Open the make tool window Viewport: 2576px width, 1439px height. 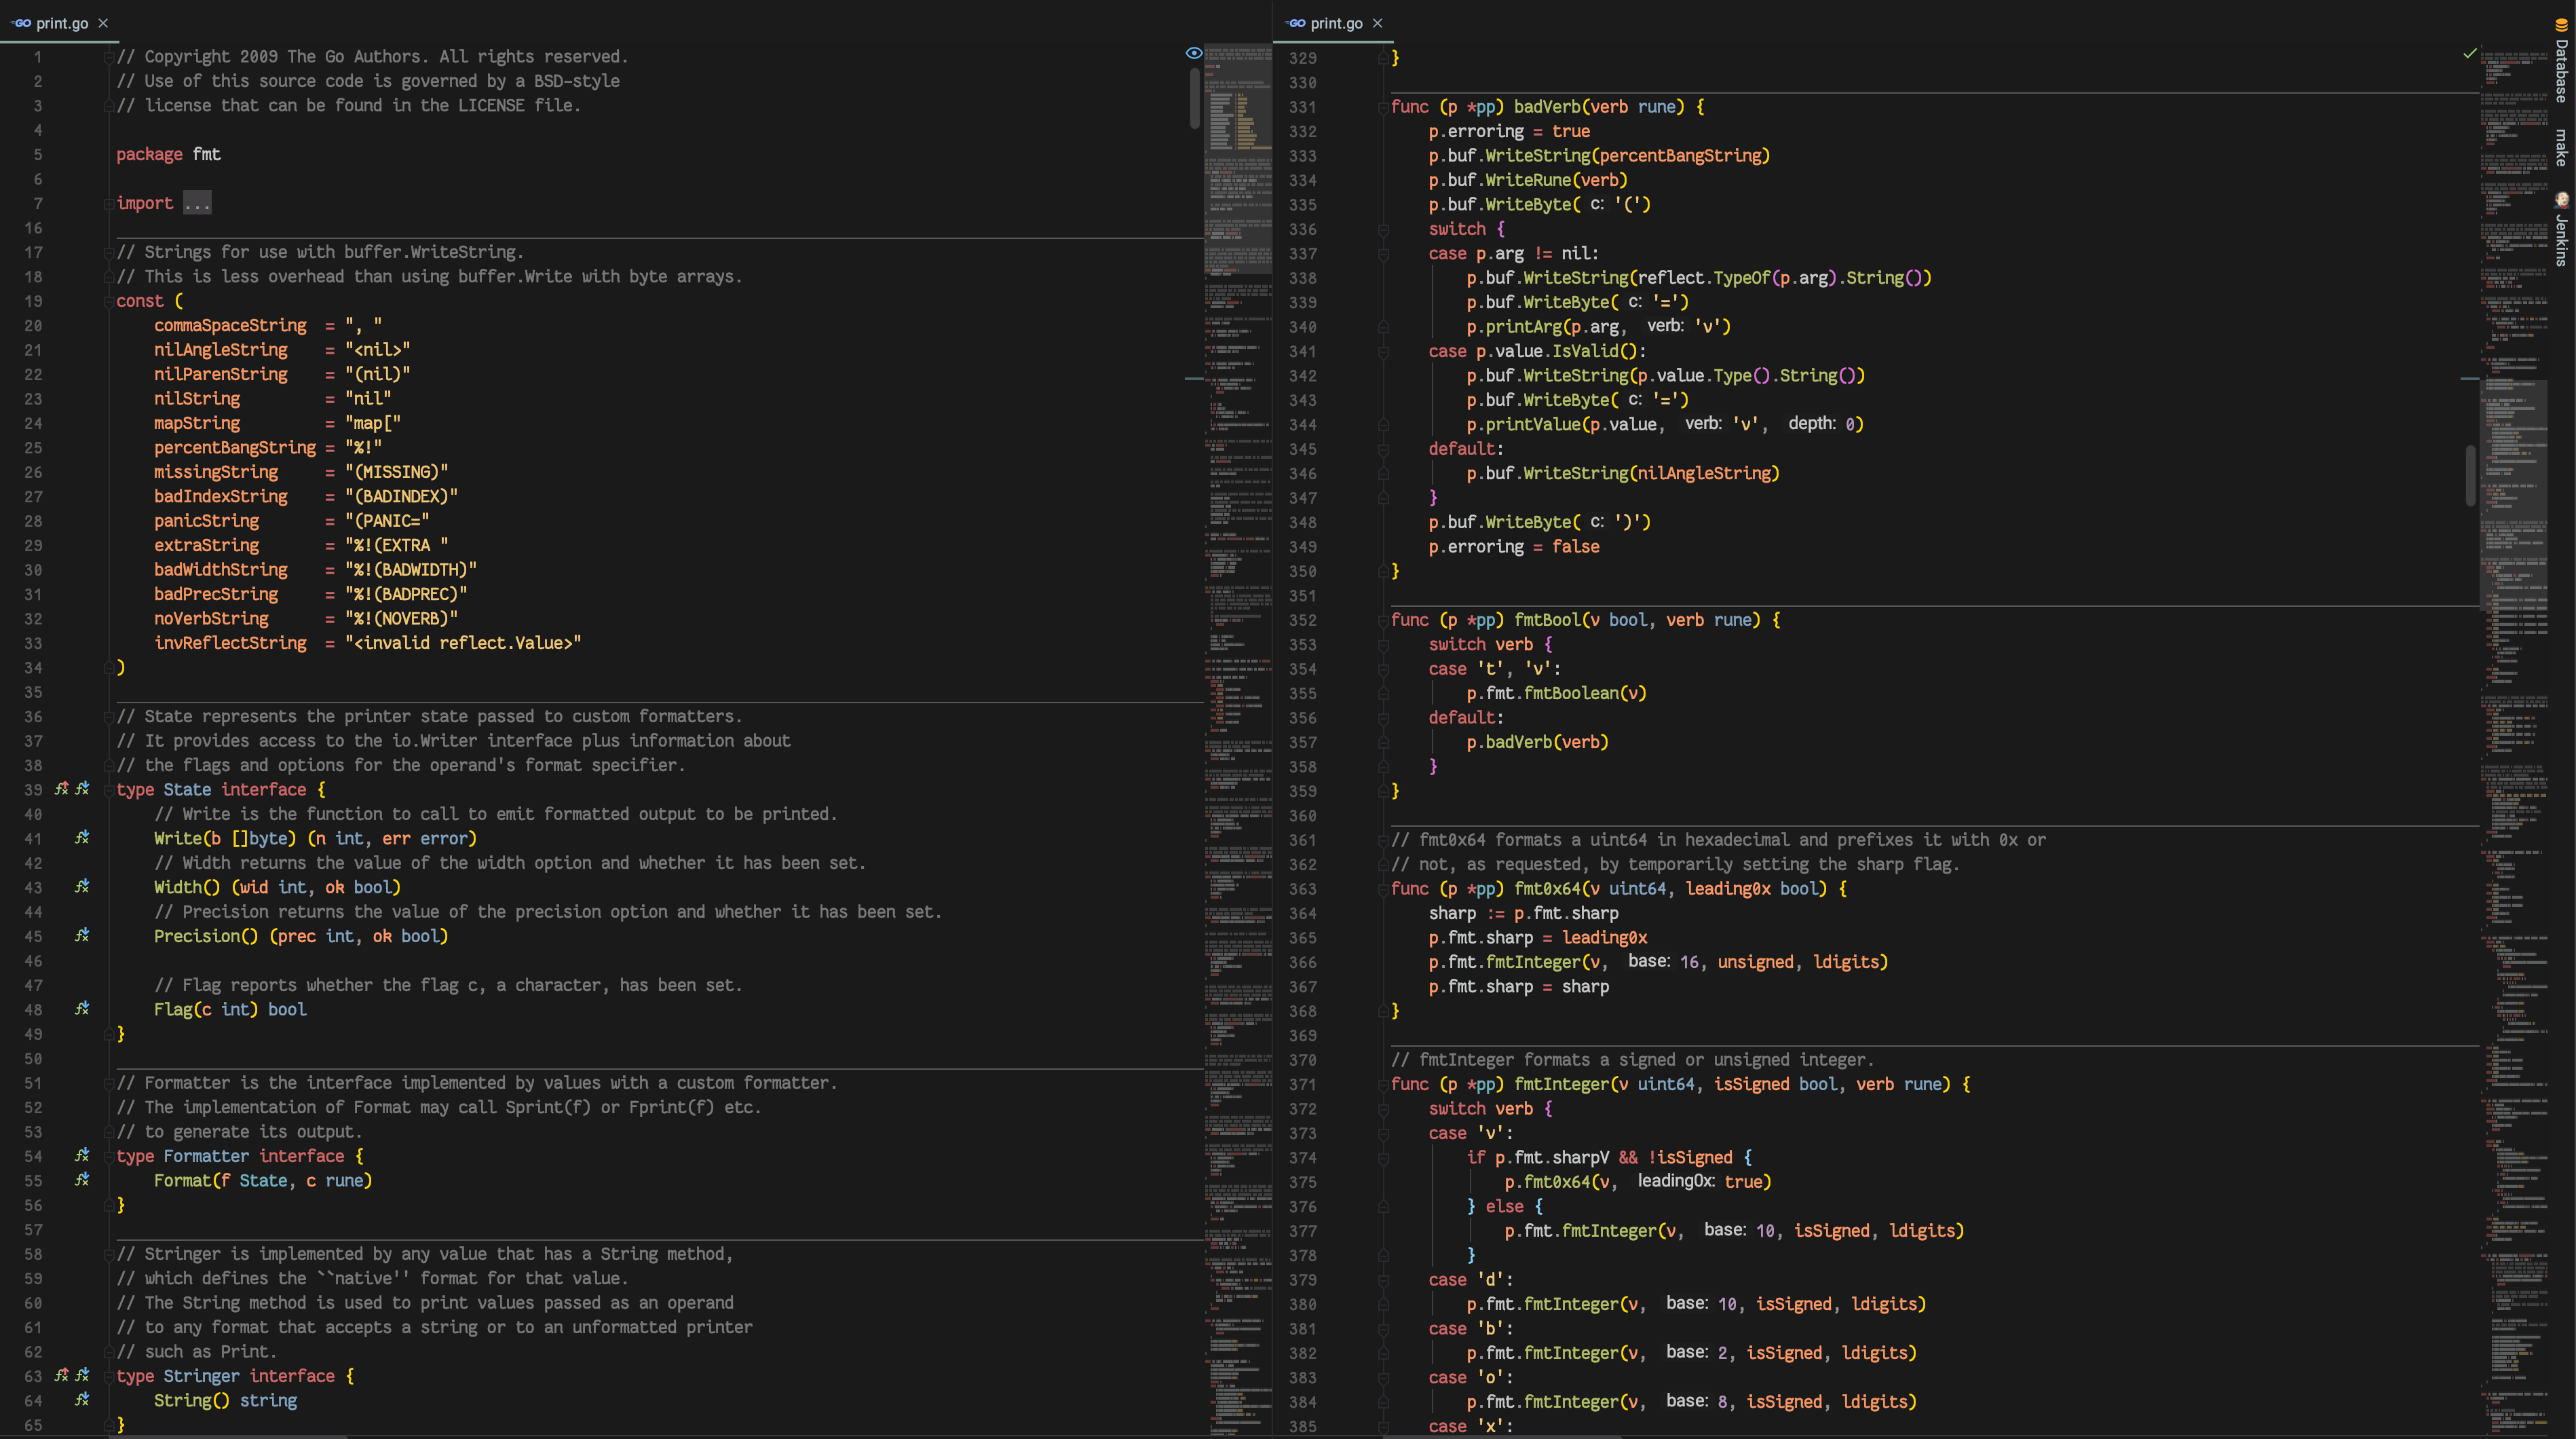[x=2561, y=148]
